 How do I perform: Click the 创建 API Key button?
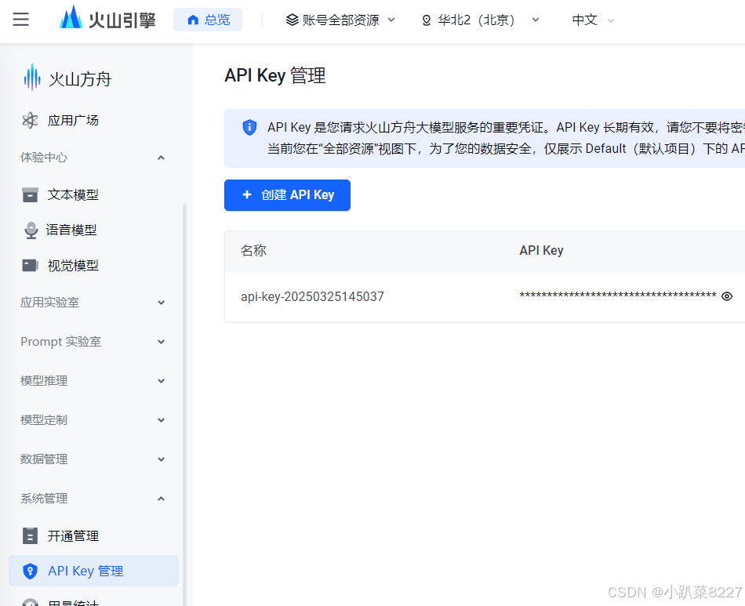287,194
